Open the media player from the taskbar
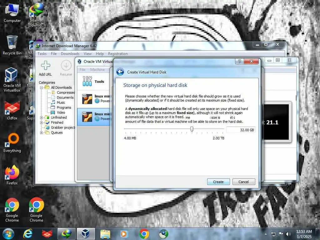This screenshot has width=320, height=240. pos(124,234)
